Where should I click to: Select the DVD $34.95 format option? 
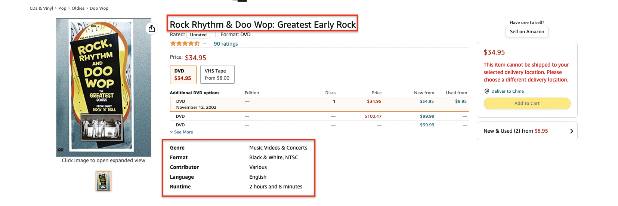(x=183, y=74)
